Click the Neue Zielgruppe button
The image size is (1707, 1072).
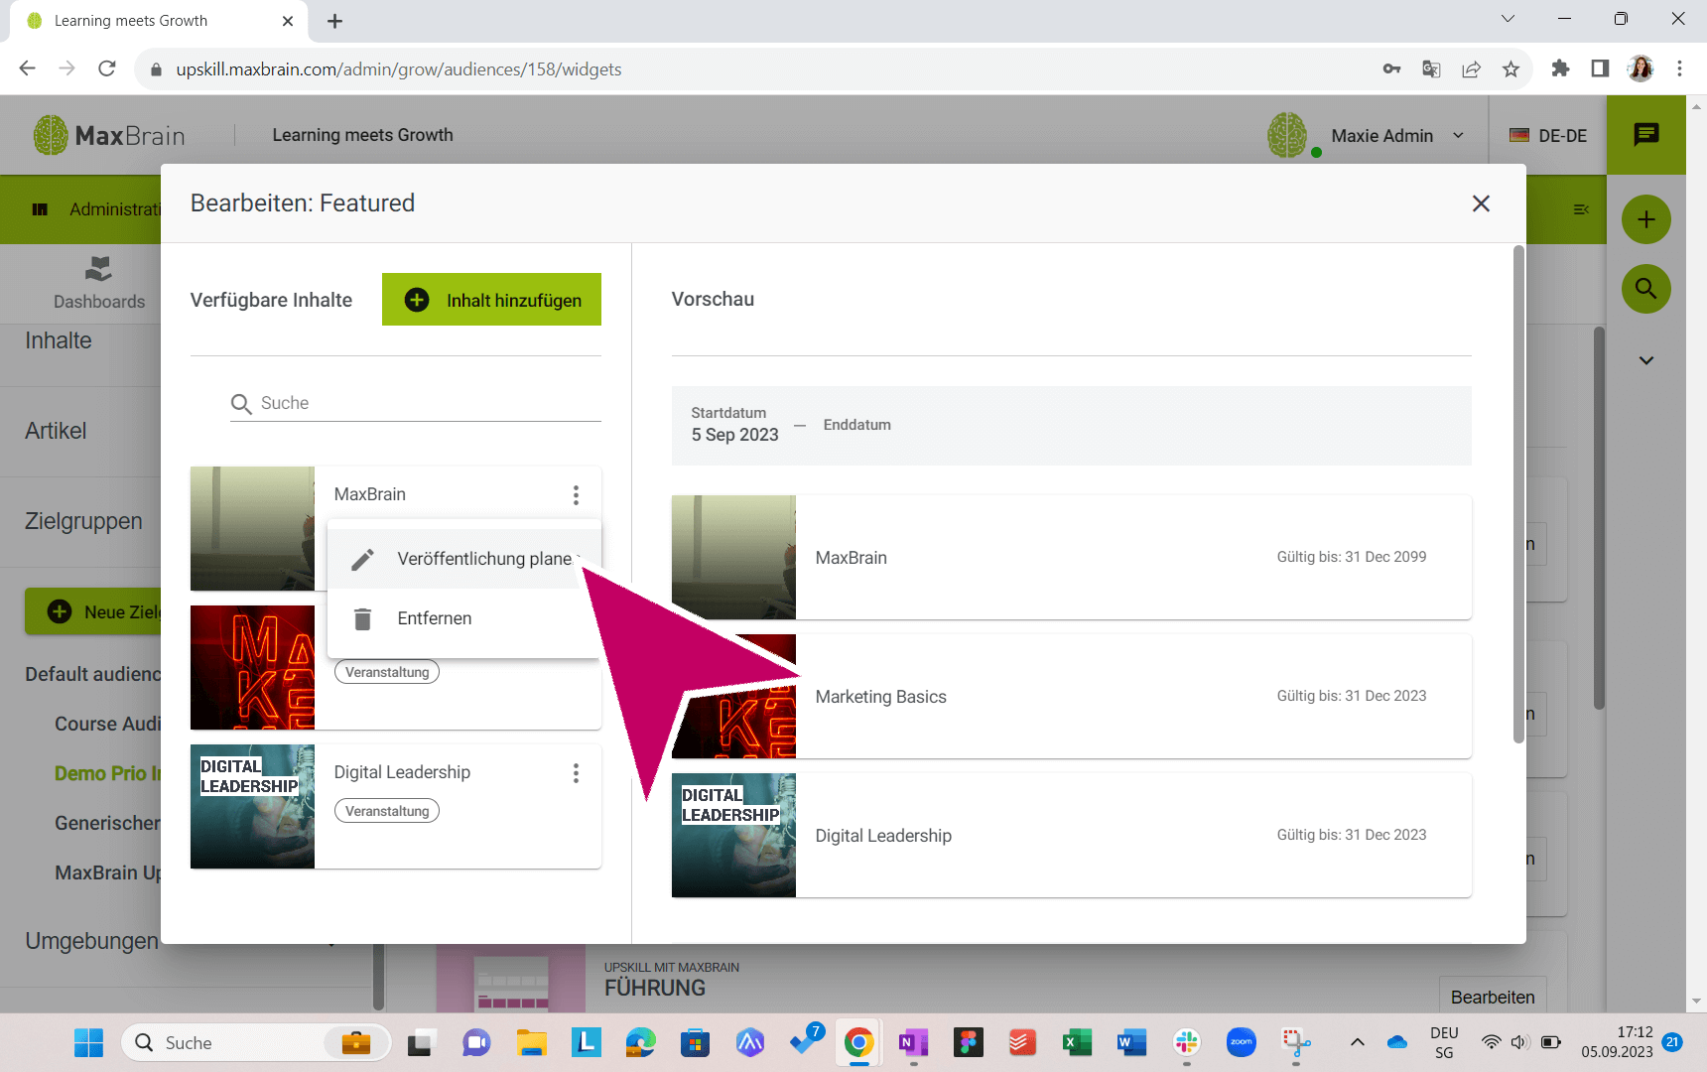click(93, 611)
